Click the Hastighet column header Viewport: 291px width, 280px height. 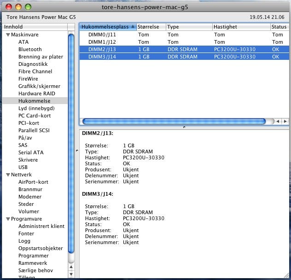click(226, 27)
